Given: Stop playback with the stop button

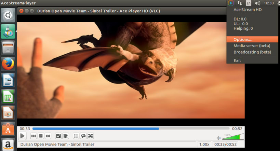Looking at the screenshot, I should 41,136.
